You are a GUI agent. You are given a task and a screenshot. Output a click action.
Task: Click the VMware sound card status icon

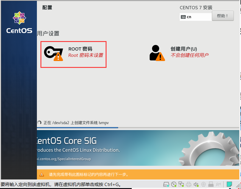(x=196, y=184)
